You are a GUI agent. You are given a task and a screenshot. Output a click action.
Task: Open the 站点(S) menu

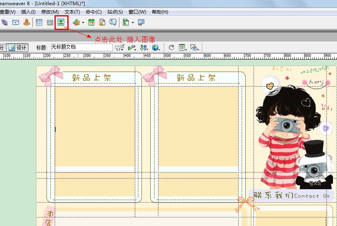click(115, 12)
